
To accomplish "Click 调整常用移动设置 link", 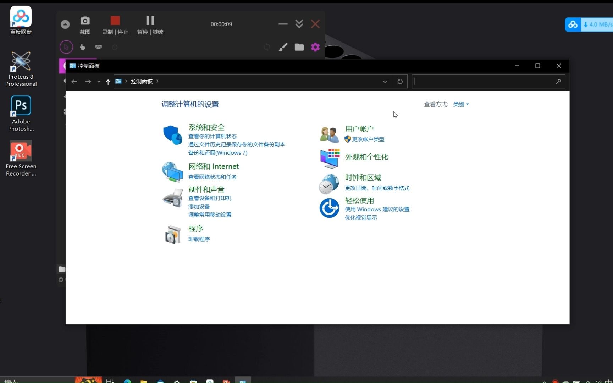I will pos(210,215).
